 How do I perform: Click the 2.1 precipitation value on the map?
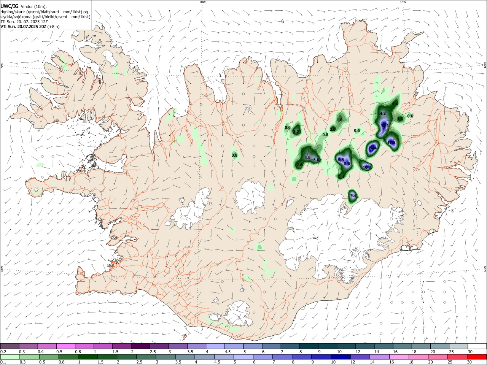[341, 176]
